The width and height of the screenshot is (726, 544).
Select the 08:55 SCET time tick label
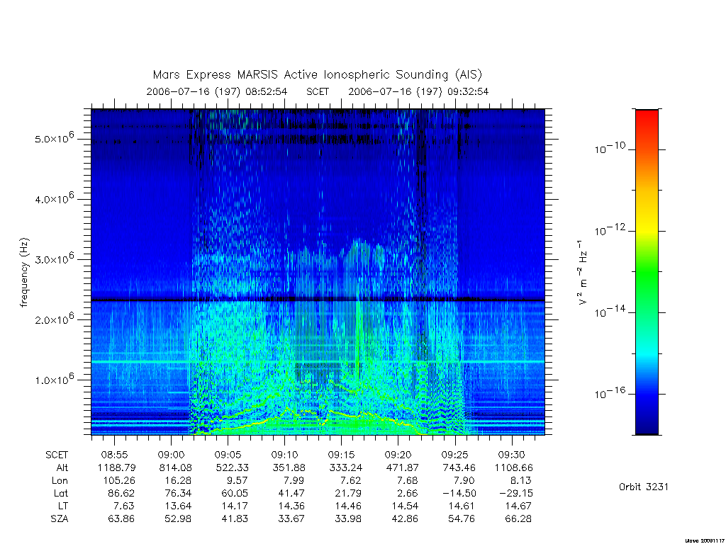click(x=114, y=455)
